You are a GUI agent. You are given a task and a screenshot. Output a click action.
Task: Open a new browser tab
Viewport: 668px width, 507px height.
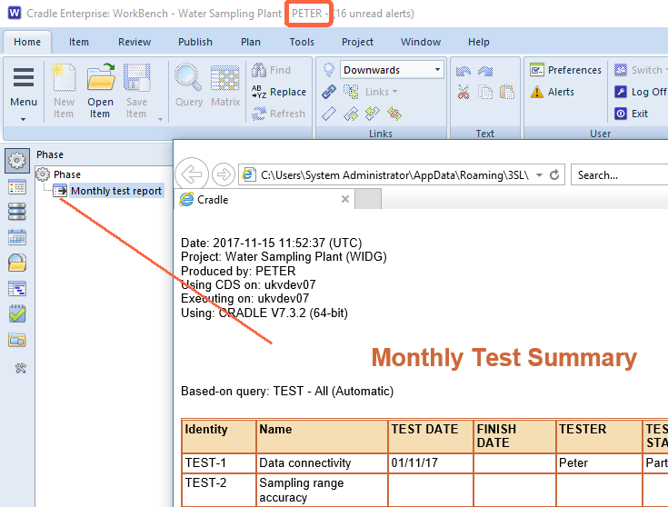pos(368,199)
